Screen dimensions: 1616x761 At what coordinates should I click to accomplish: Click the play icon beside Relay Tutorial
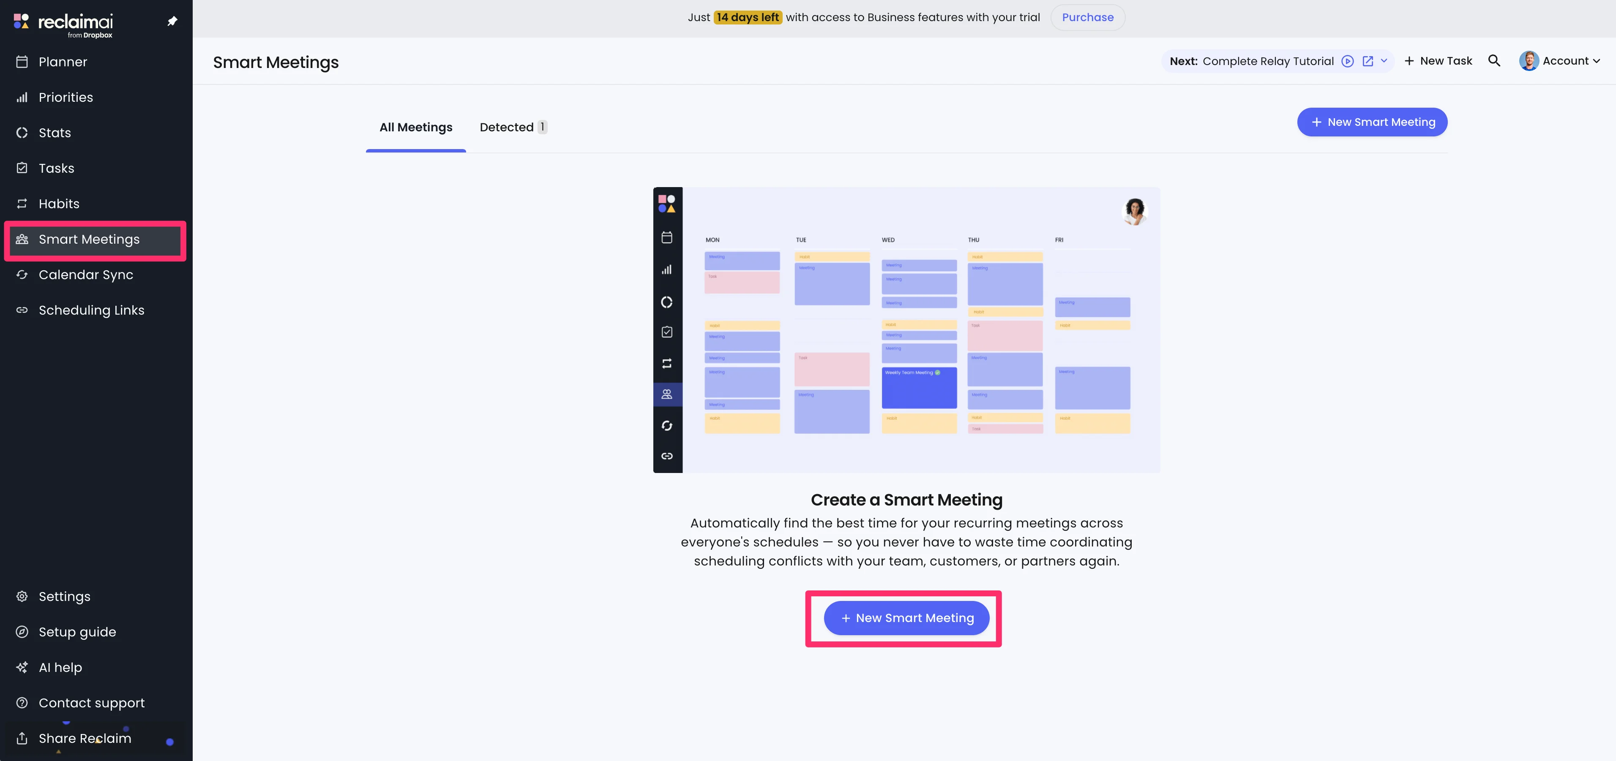tap(1348, 61)
